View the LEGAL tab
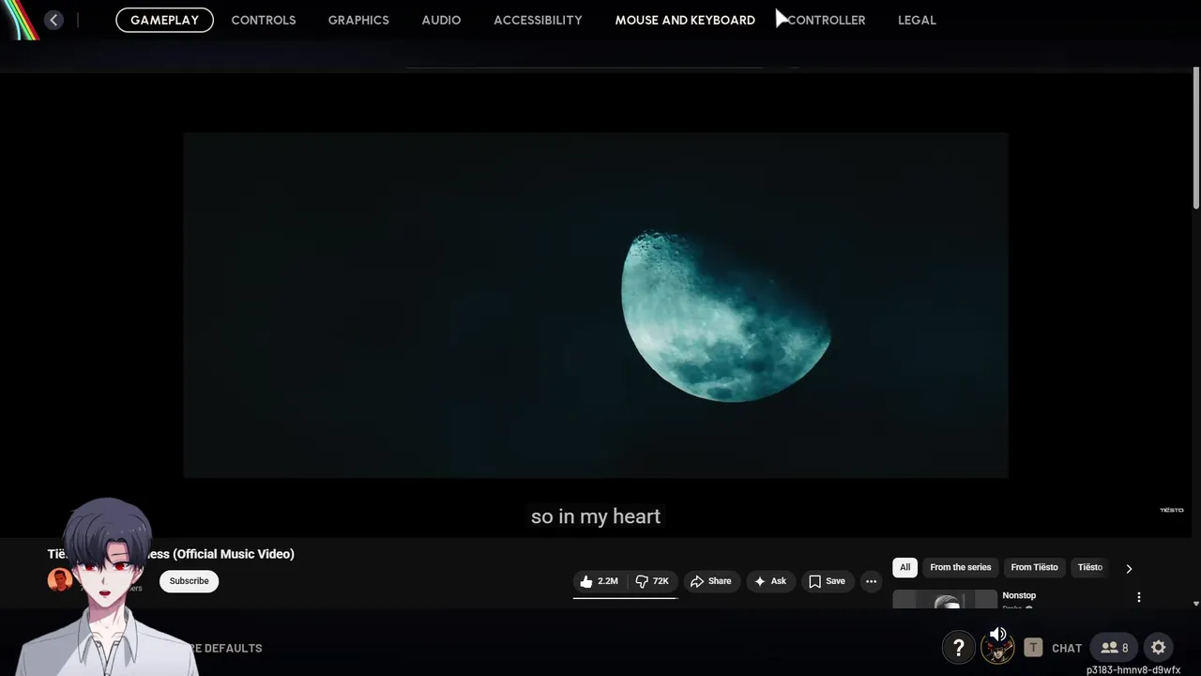This screenshot has height=676, width=1201. pos(917,20)
